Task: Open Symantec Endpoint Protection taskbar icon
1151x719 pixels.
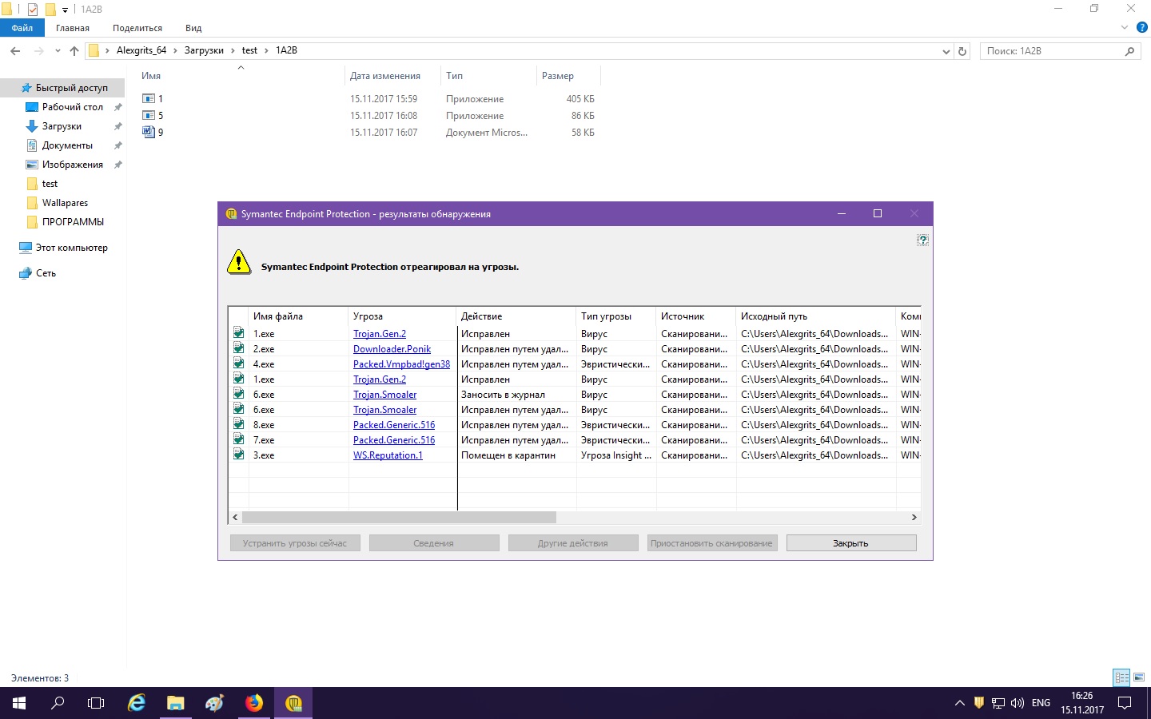Action: tap(293, 703)
